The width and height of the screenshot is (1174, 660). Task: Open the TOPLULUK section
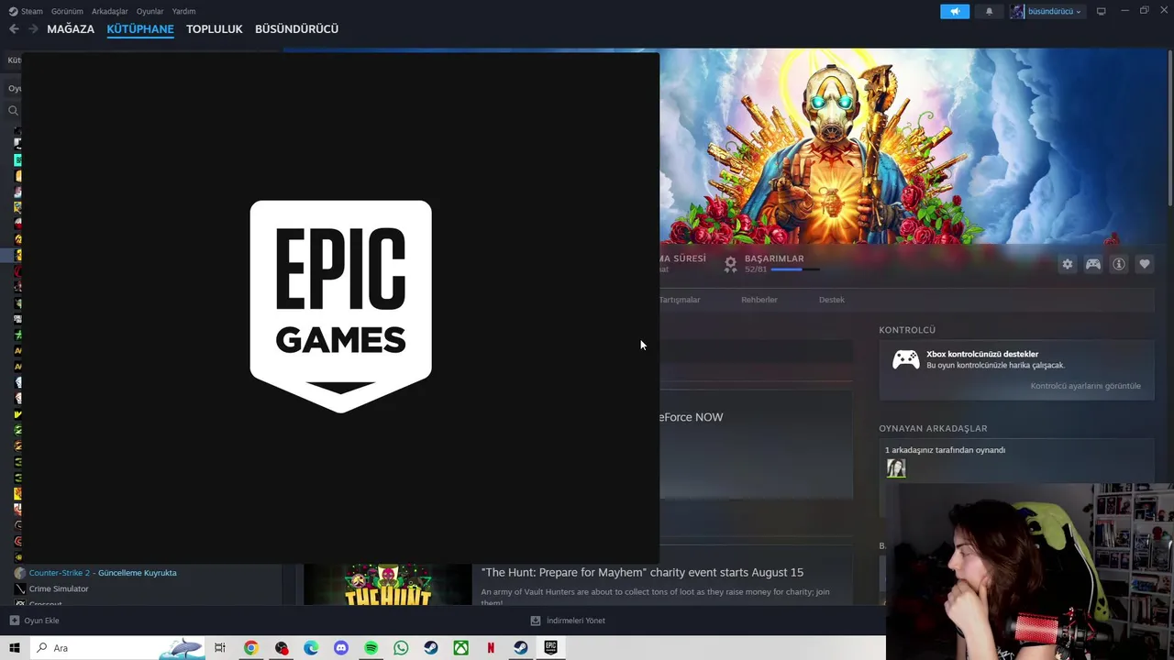click(215, 29)
